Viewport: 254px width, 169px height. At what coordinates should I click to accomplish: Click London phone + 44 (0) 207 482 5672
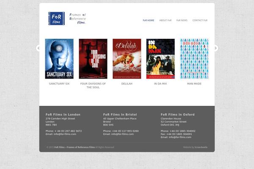tap(68, 131)
